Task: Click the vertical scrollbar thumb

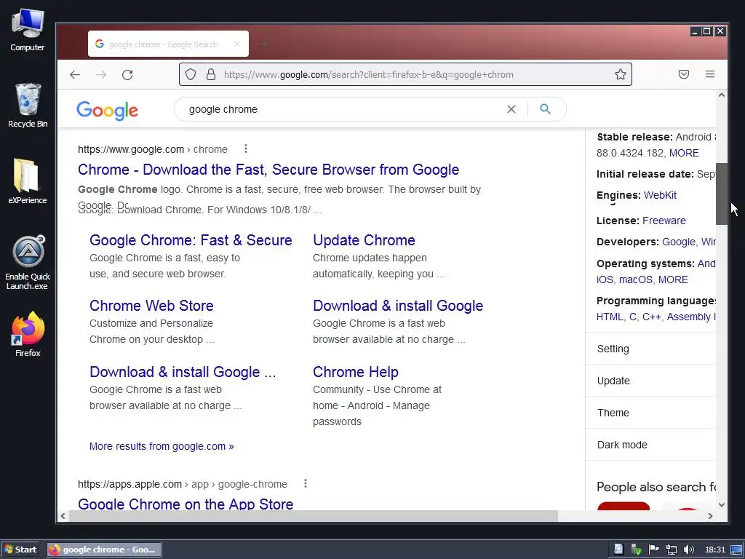Action: pyautogui.click(x=721, y=194)
